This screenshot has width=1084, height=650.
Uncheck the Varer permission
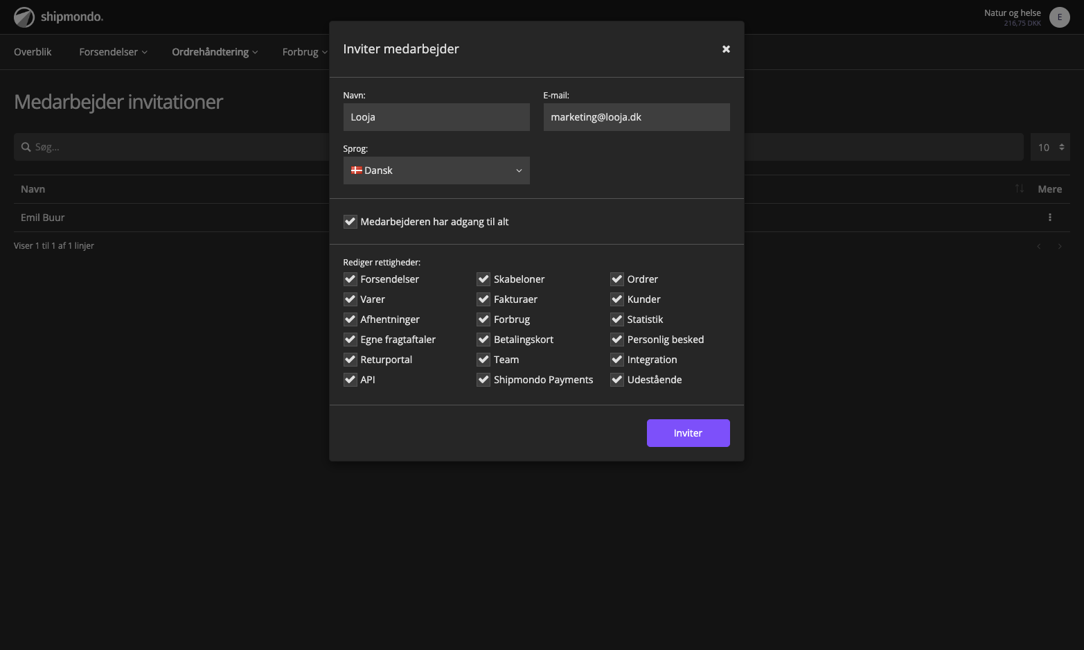point(350,299)
